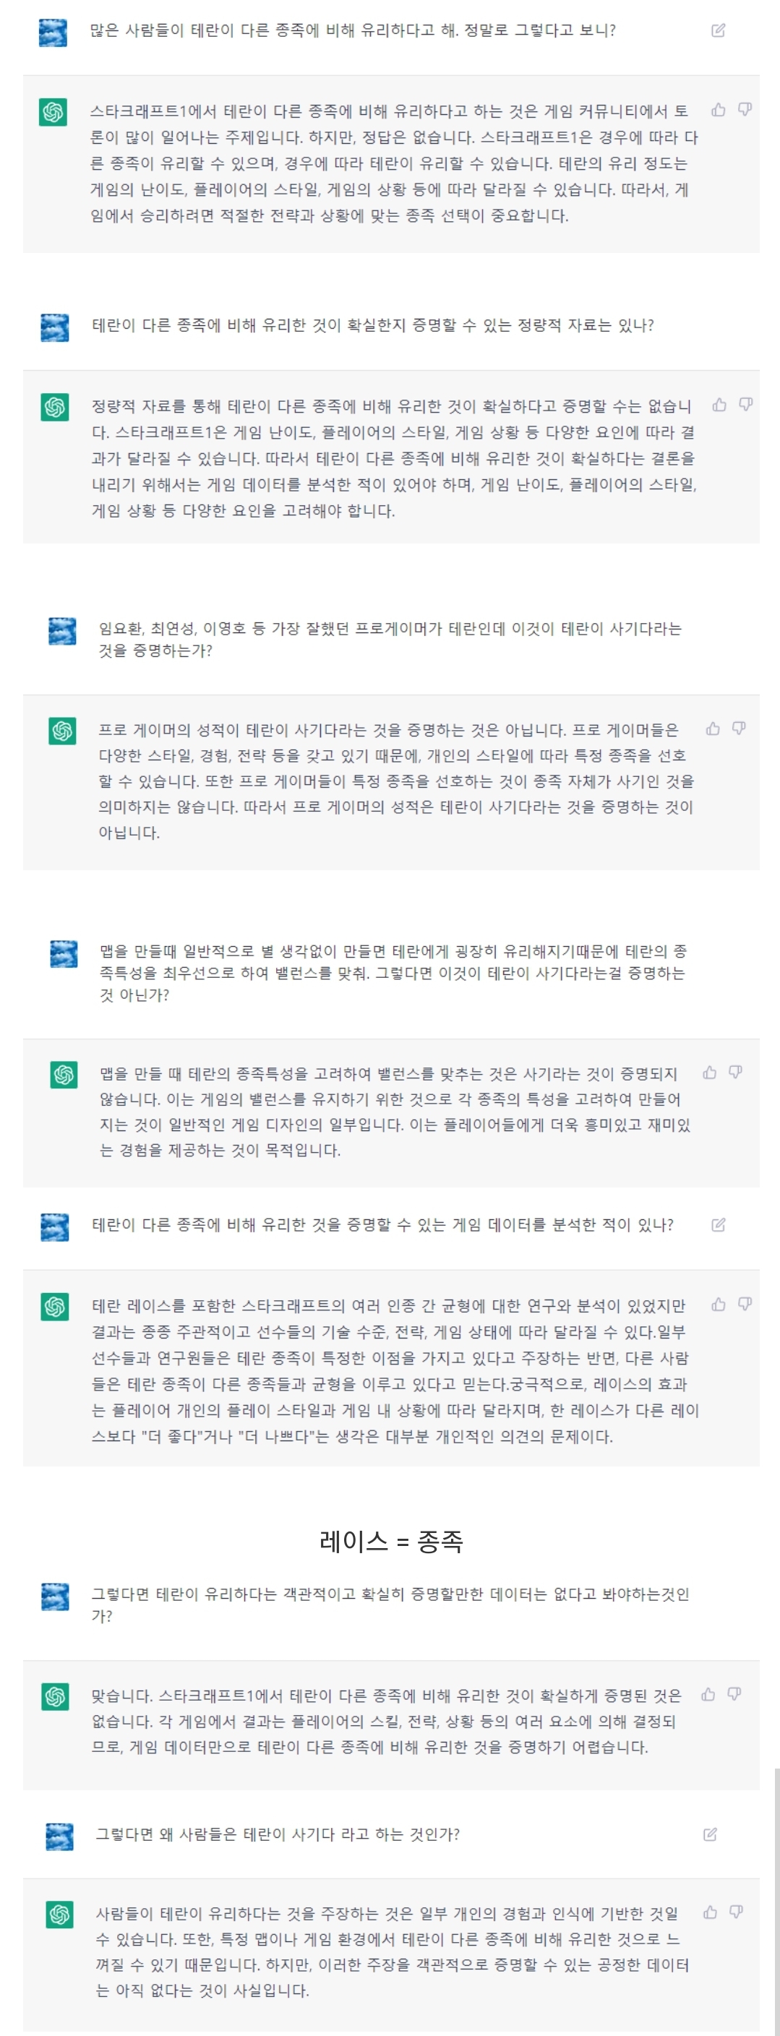Image resolution: width=780 pixels, height=2036 pixels.
Task: Like the response starting with "맞습니다"
Action: (x=708, y=1693)
